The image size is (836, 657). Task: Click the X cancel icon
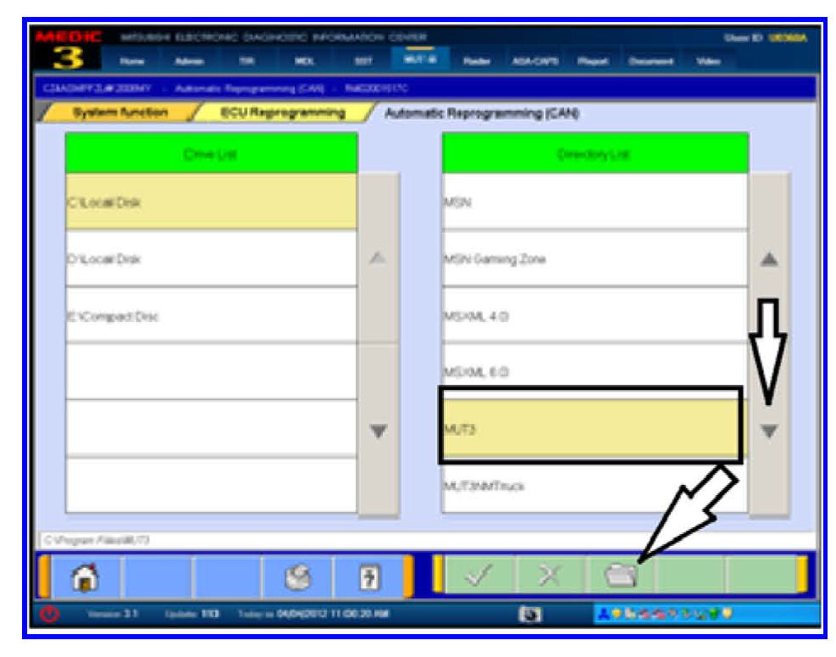(550, 578)
